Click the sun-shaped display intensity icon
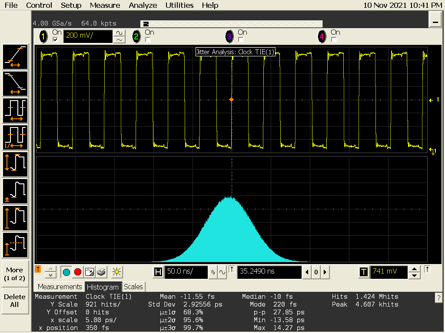 pos(116,272)
